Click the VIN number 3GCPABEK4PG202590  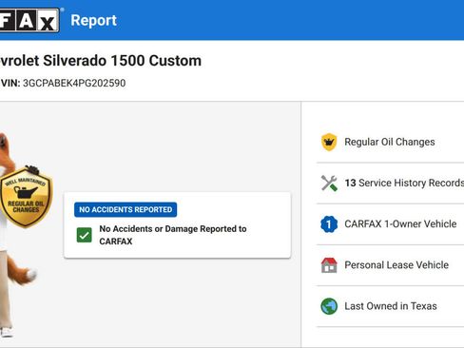[x=74, y=83]
